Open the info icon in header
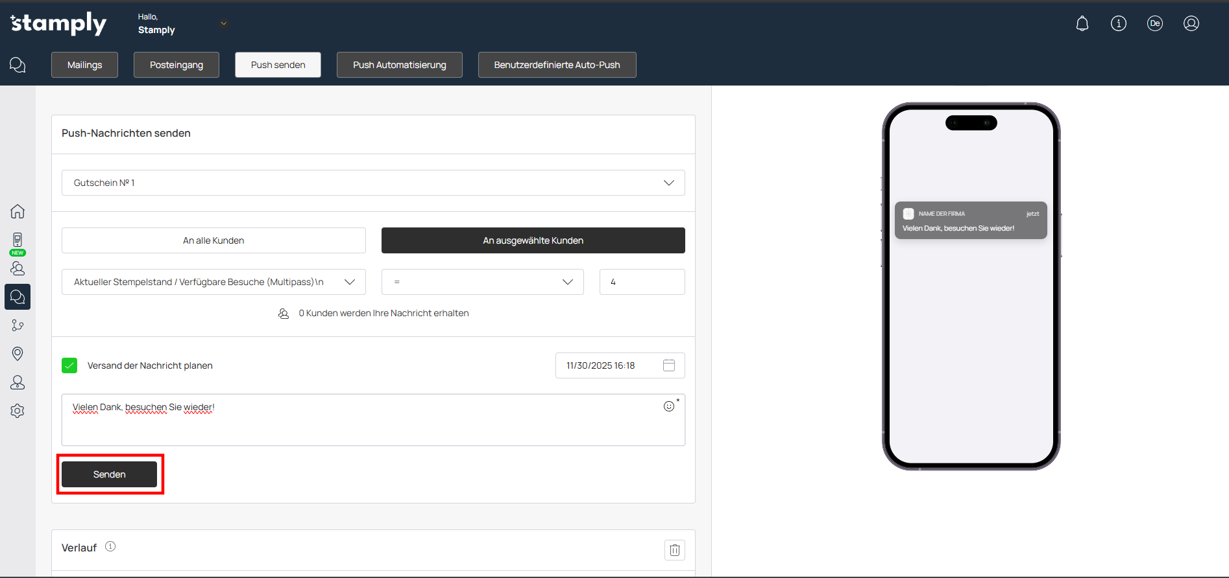 1118,24
